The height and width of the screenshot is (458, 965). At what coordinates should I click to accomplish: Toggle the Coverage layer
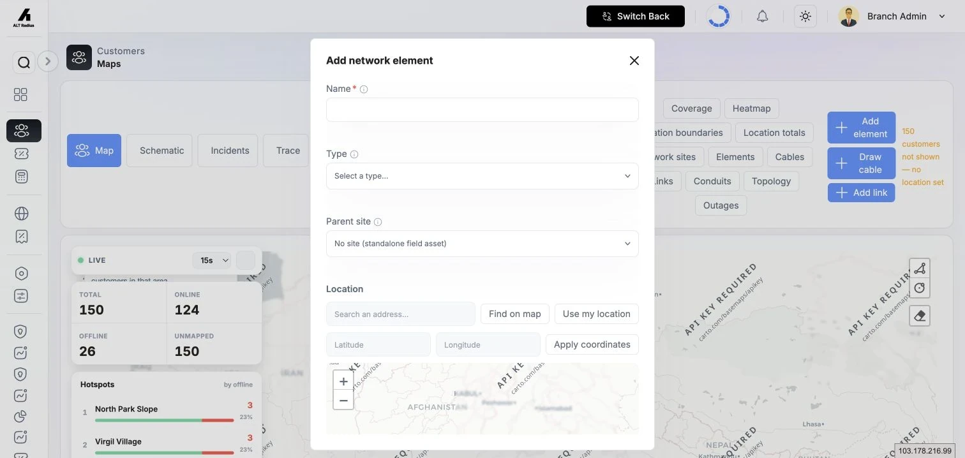(692, 108)
